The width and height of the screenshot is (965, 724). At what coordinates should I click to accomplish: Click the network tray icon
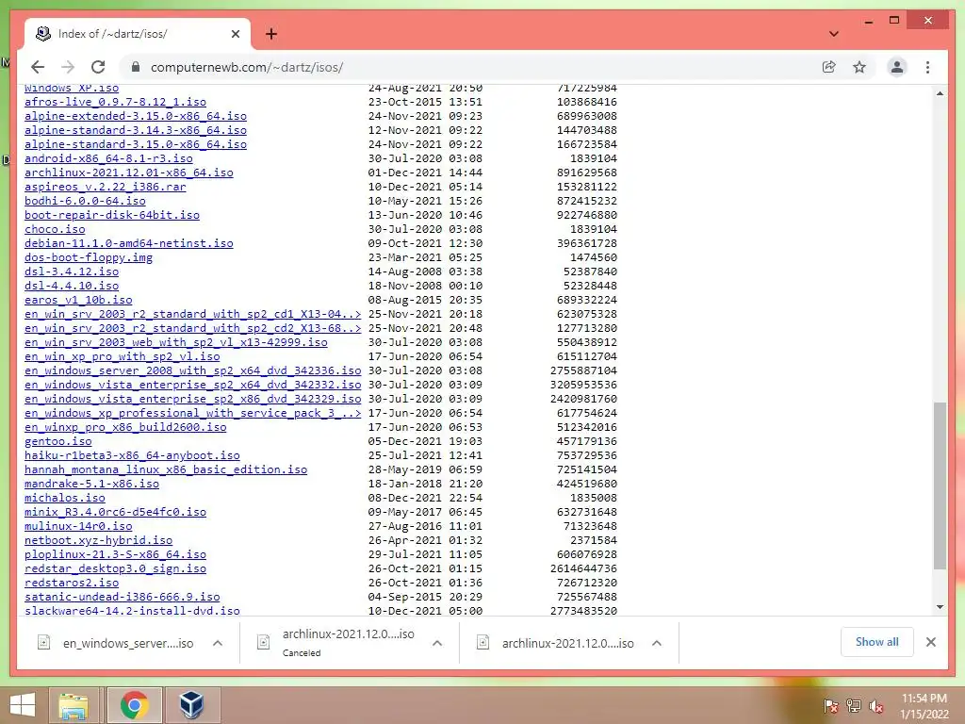tap(854, 705)
